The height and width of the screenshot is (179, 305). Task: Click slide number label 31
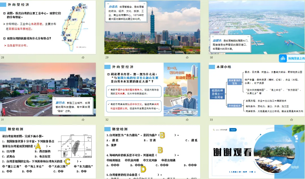[x=2, y=120]
